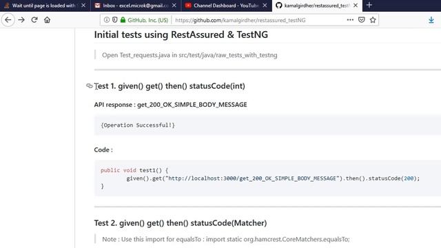Viewport: 441px width, 248px height.
Task: Open tracking protection shield icon
Action: 115,20
